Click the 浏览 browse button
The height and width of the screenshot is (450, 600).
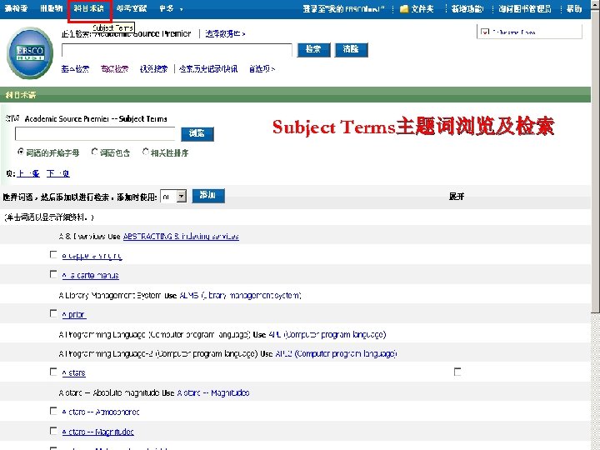(197, 134)
